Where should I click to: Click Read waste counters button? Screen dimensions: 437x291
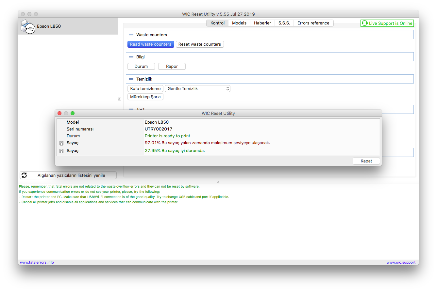pos(151,44)
